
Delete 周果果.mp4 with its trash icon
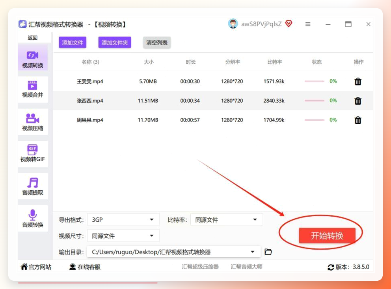pos(358,120)
